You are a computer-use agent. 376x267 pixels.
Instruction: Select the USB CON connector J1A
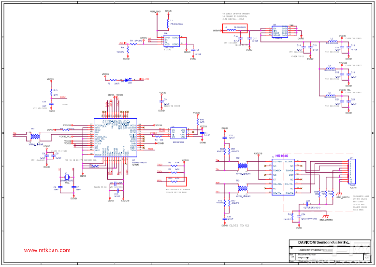coord(172,41)
